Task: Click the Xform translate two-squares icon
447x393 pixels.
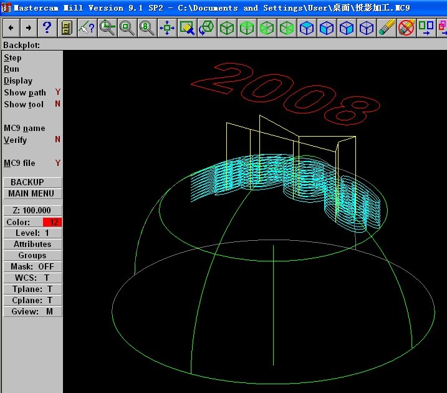Action: [426, 27]
